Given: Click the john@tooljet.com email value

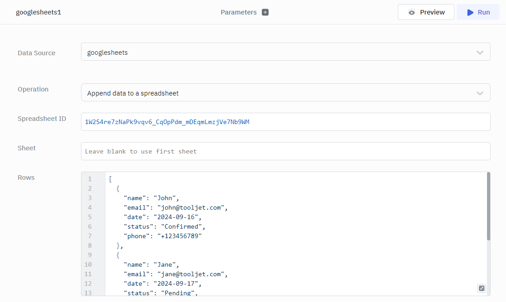Looking at the screenshot, I should point(191,207).
